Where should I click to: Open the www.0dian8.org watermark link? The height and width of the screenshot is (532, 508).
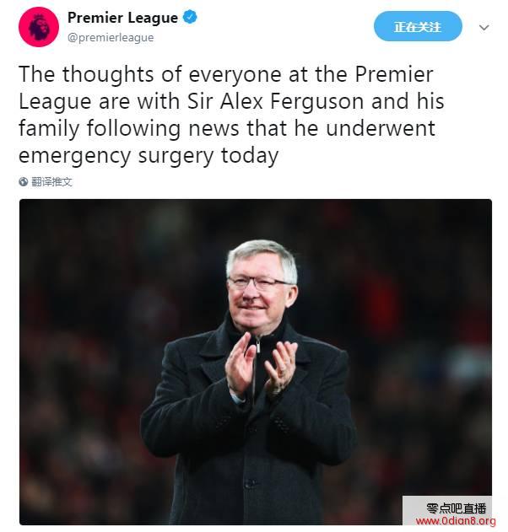pos(456,521)
